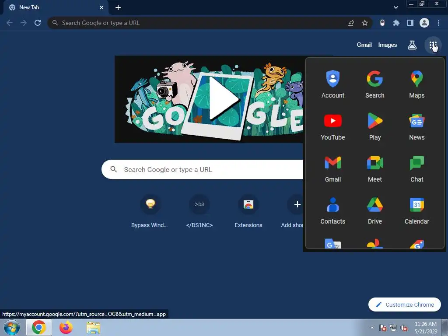448x336 pixels.
Task: Open Google Search from the apps panel
Action: pos(374,84)
